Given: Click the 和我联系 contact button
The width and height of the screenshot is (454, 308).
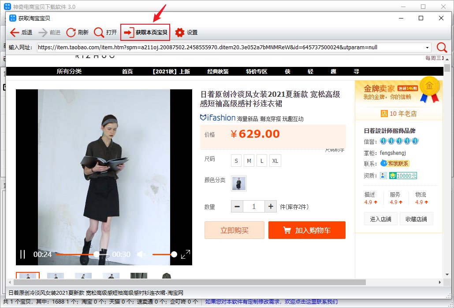Looking at the screenshot, I should click(x=395, y=164).
